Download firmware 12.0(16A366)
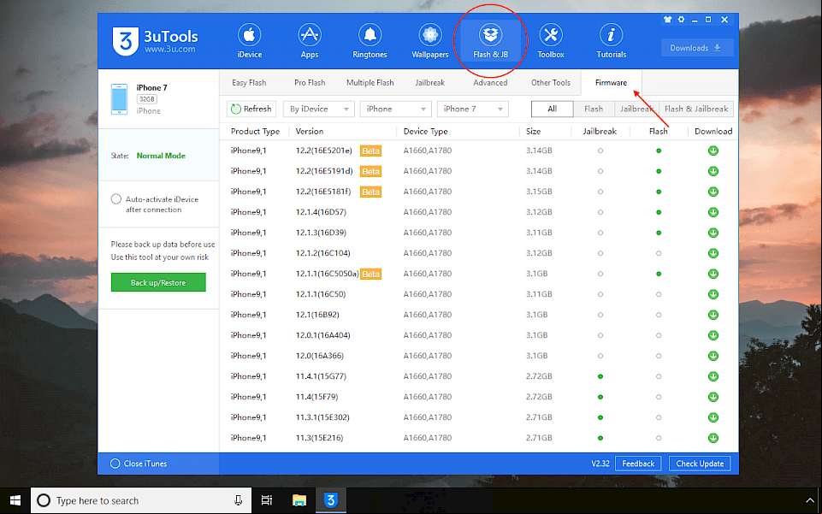This screenshot has width=822, height=514. [x=713, y=356]
